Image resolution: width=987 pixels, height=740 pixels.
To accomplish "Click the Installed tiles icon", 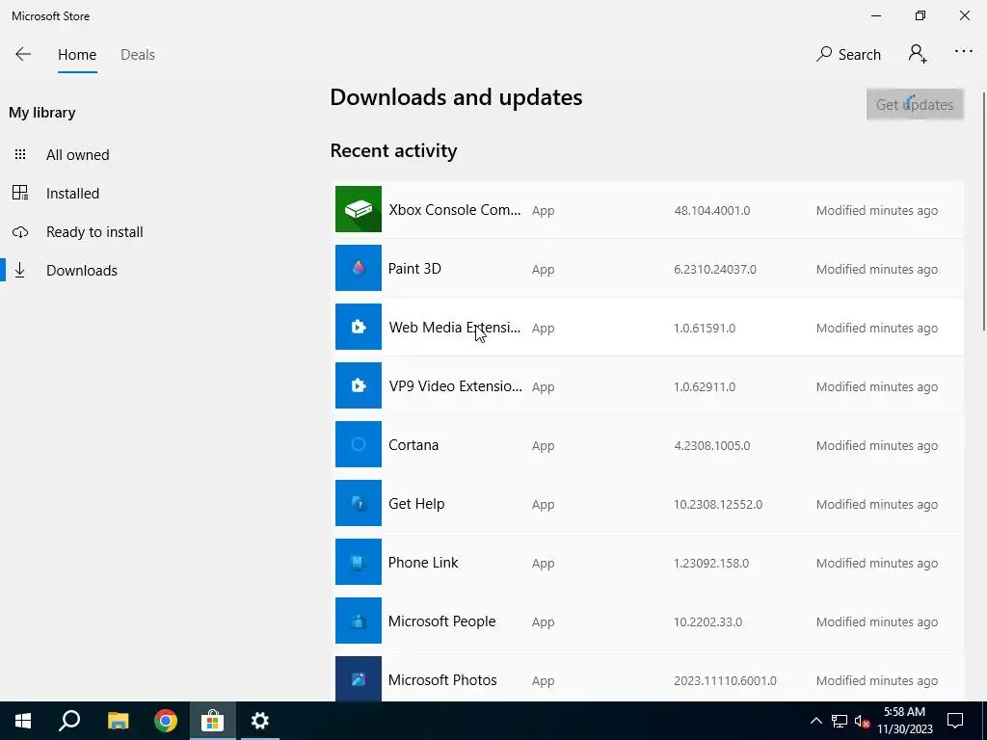I will (x=20, y=193).
